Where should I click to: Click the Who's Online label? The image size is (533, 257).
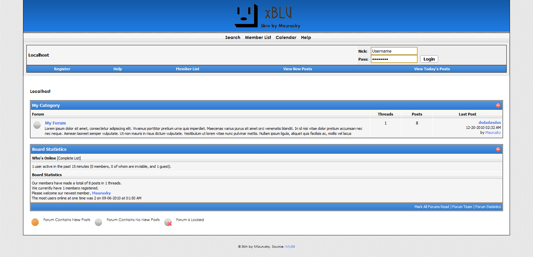coord(44,158)
